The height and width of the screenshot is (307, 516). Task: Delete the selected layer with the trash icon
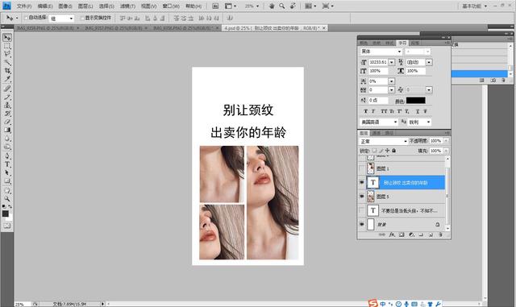tap(441, 234)
